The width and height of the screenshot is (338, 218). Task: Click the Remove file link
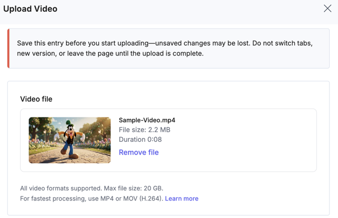click(138, 152)
